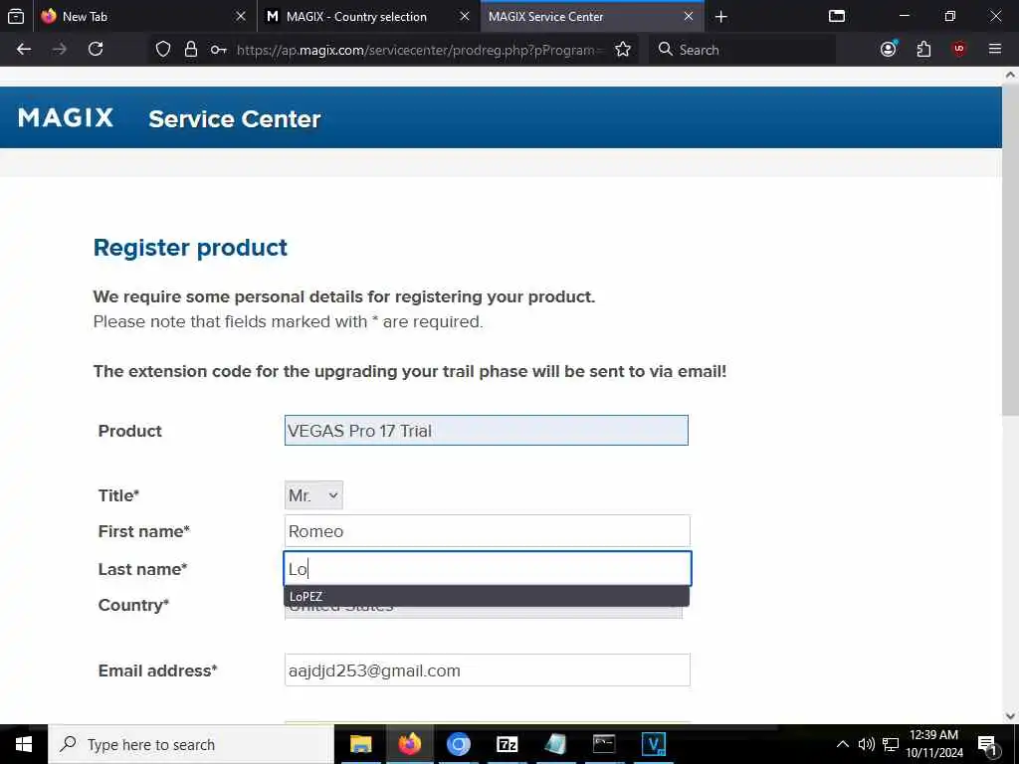Click the uBlock Origin shield icon

pos(959,50)
